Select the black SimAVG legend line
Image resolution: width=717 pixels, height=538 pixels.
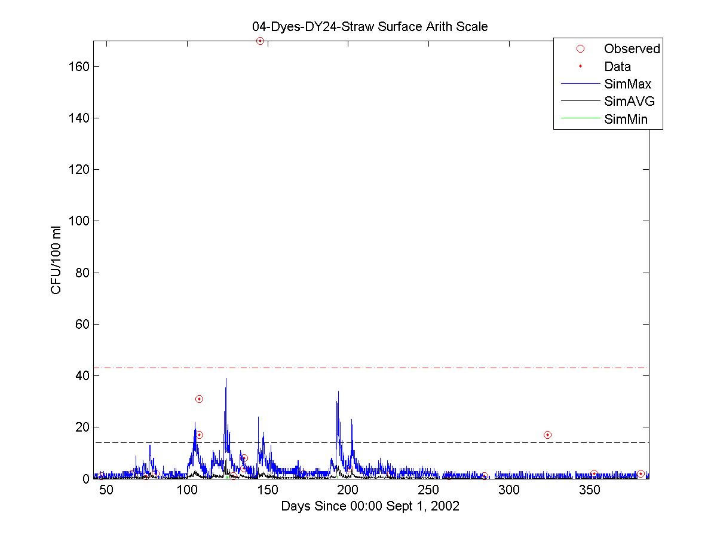pos(579,101)
